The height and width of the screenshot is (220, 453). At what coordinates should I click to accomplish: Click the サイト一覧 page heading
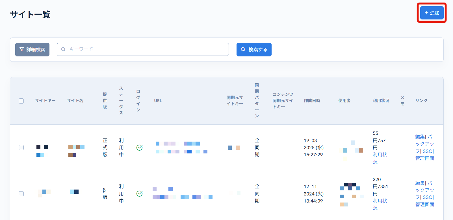[30, 14]
